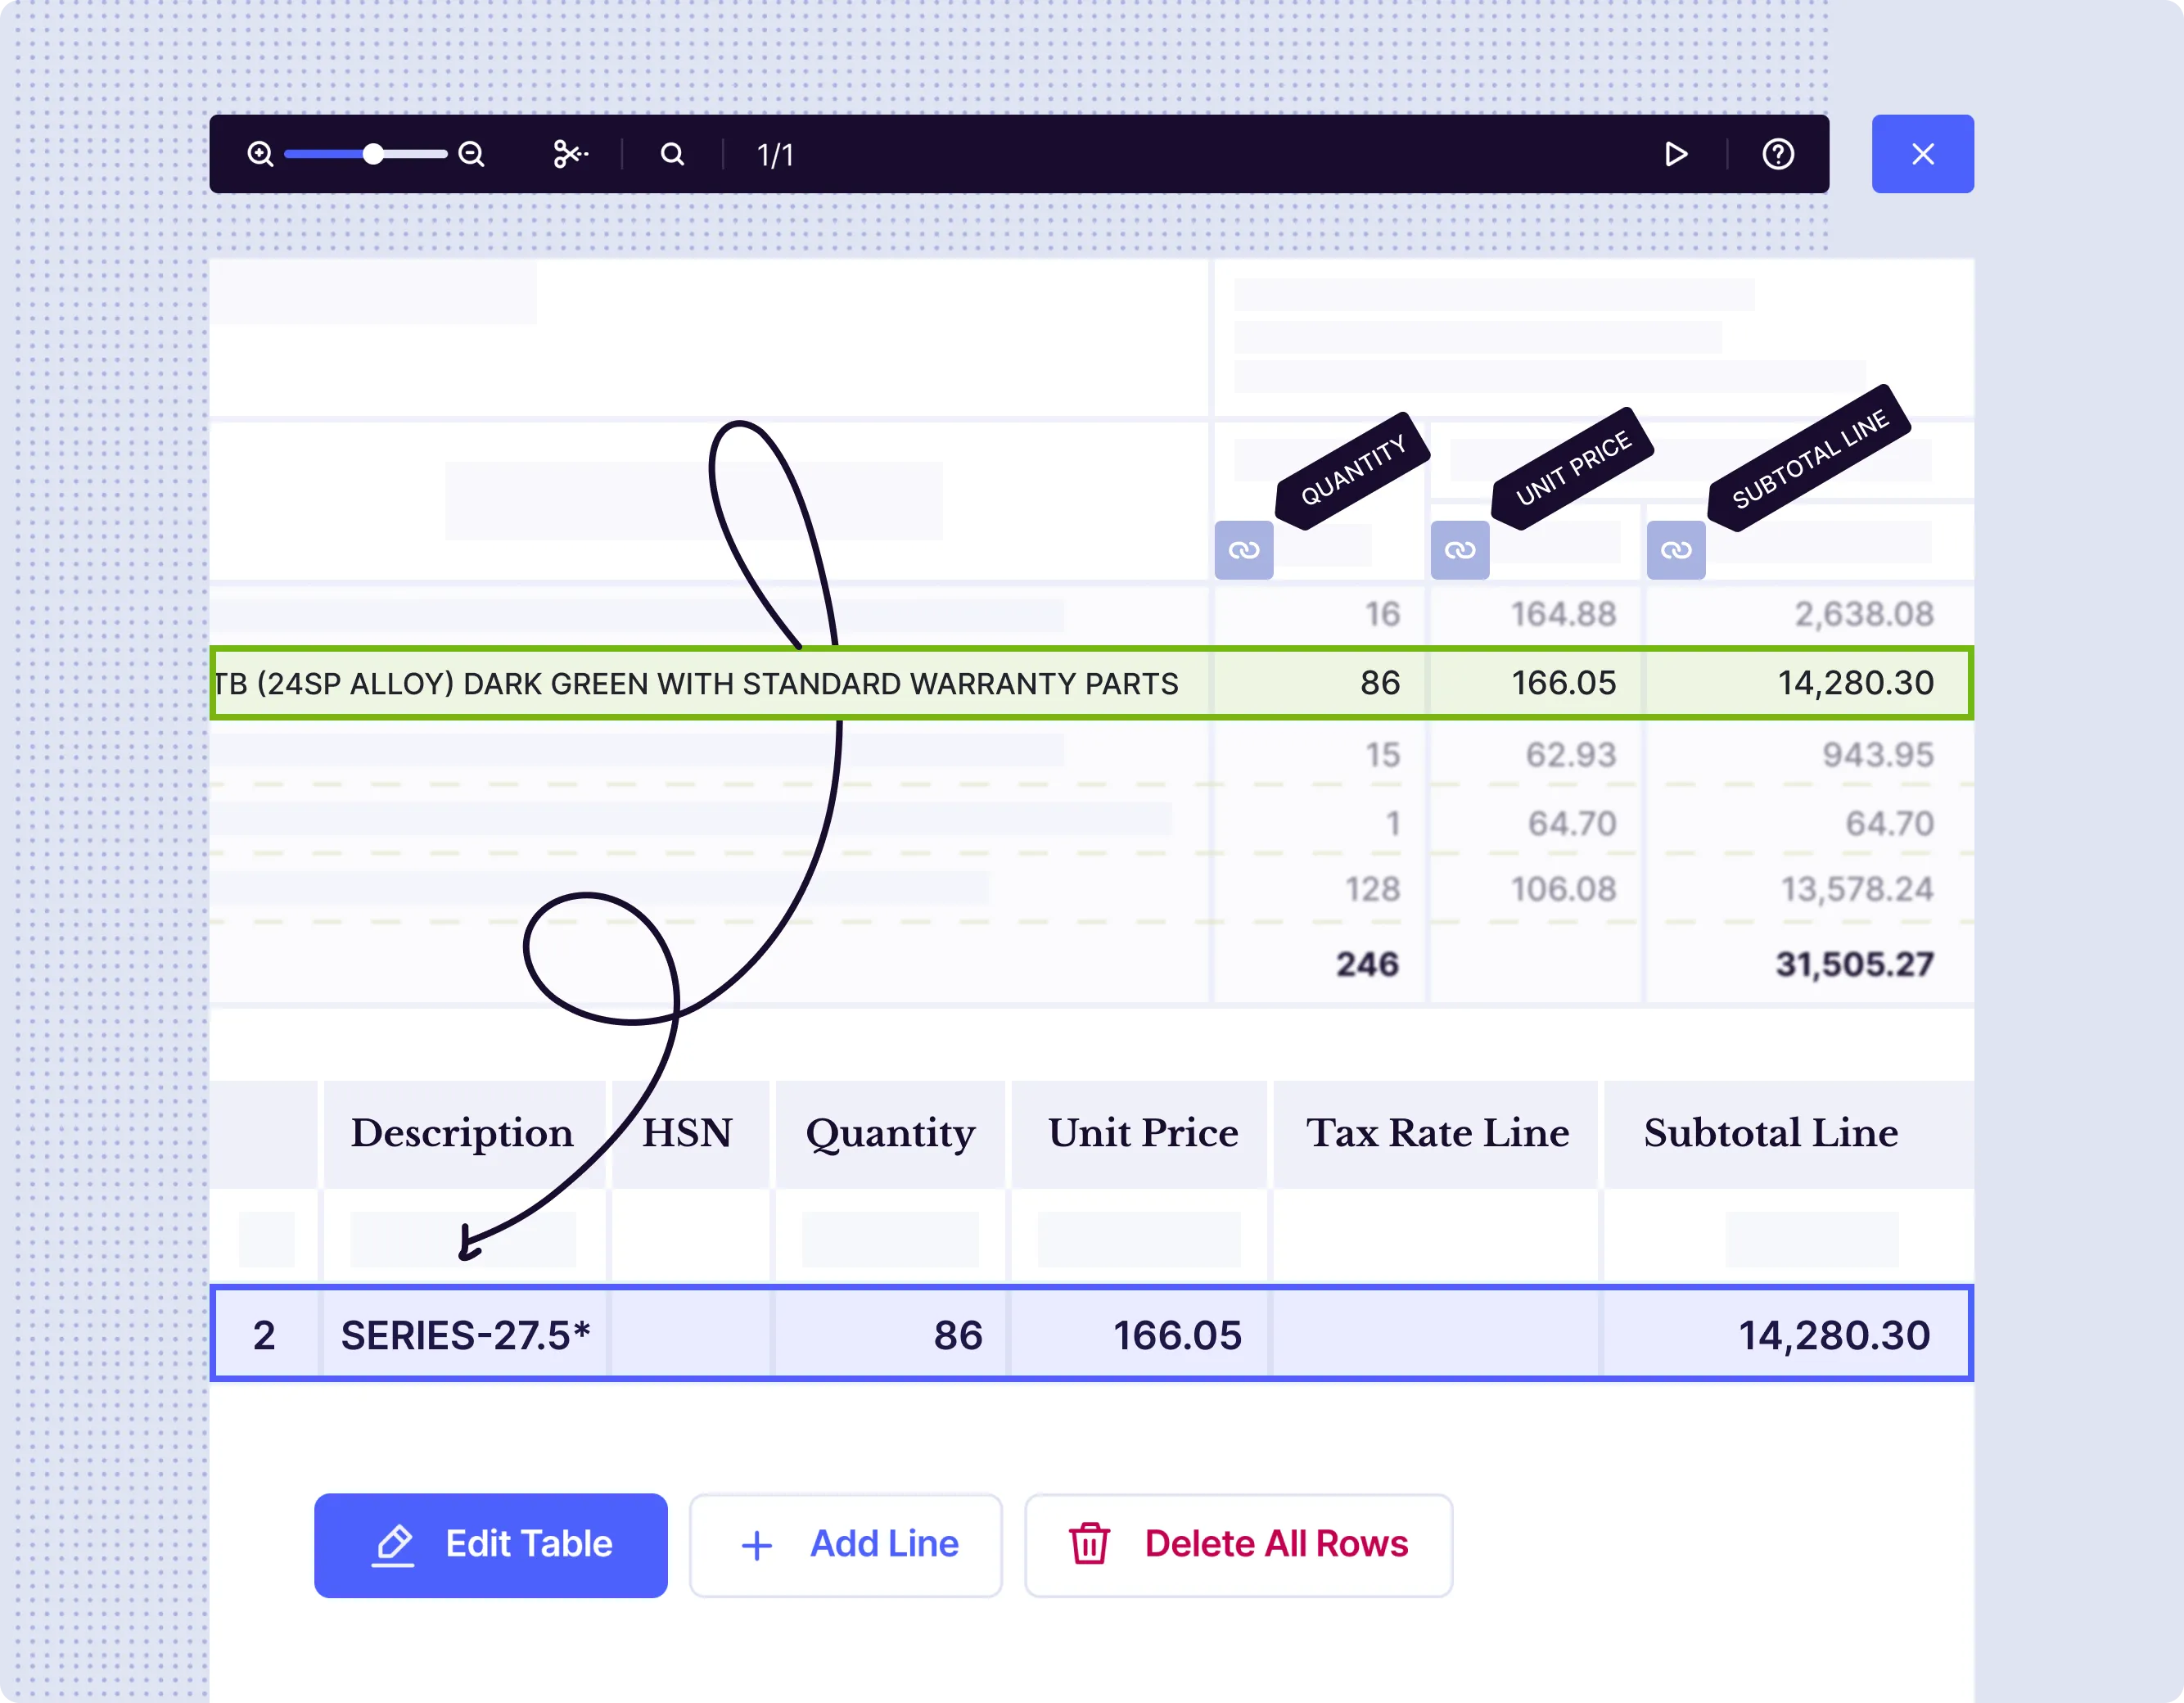Viewport: 2184px width, 1703px height.
Task: Click Delete All Rows button
Action: click(x=1238, y=1544)
